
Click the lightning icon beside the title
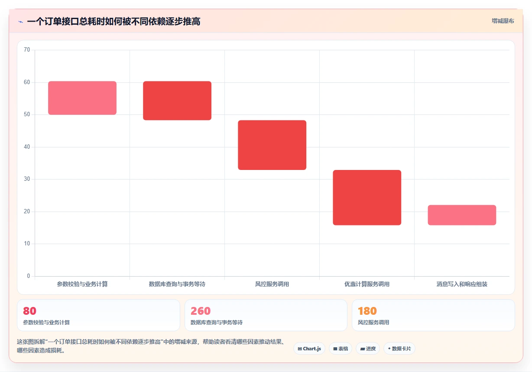coord(20,22)
